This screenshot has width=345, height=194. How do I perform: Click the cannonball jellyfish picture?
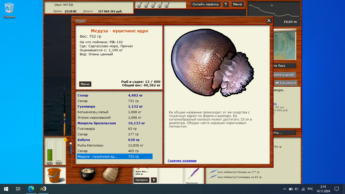click(212, 63)
